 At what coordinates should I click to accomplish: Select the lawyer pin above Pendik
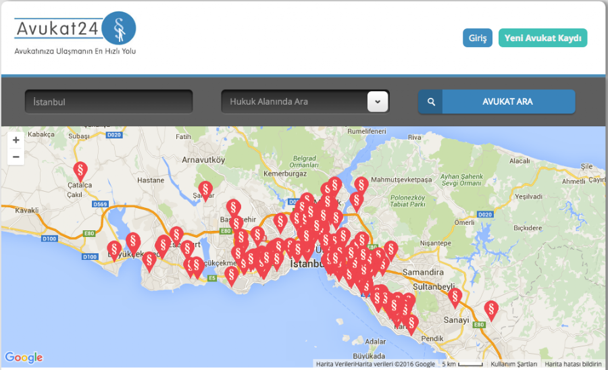[x=411, y=324]
